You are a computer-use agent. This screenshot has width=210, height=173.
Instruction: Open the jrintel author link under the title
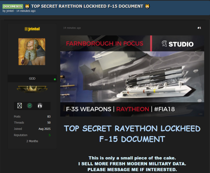coord(10,11)
